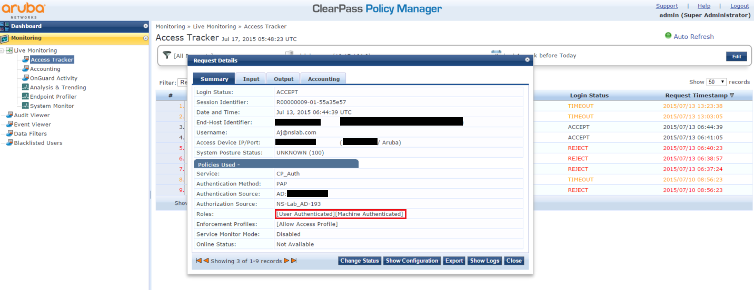The image size is (754, 290).
Task: Click the Change Status button
Action: [360, 261]
